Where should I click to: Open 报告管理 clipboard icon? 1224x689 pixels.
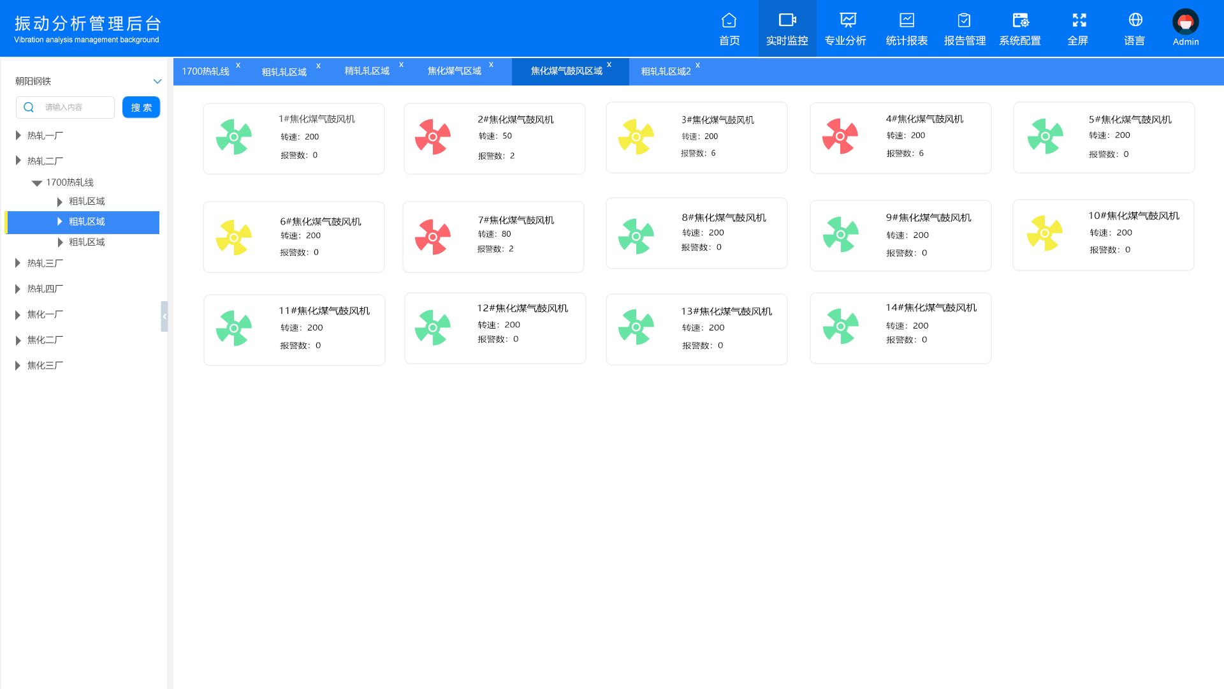[x=965, y=20]
